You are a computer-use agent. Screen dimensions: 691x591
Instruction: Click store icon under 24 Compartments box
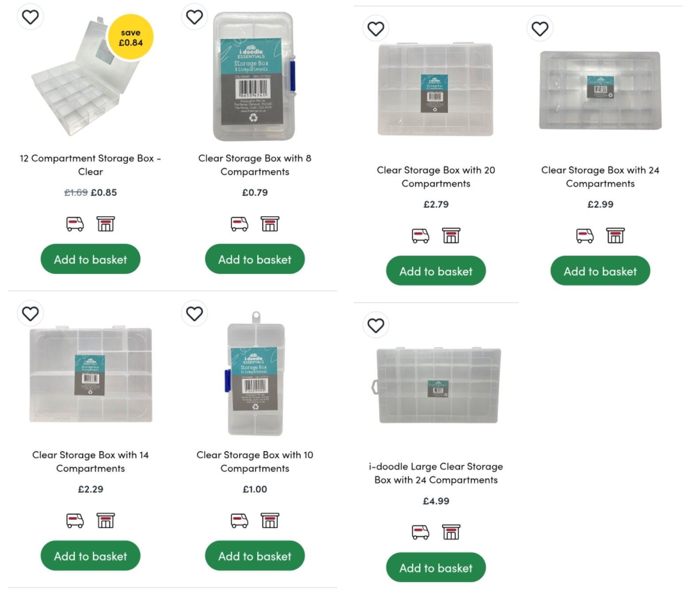(615, 236)
